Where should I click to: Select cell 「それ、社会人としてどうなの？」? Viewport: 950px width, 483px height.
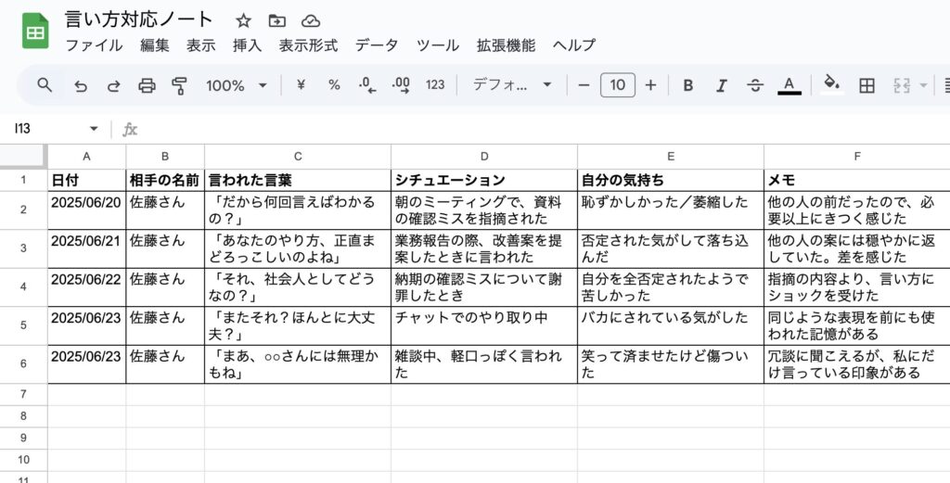coord(298,287)
